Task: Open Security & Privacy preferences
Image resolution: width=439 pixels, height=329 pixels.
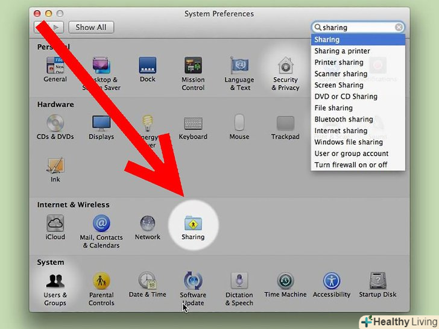Action: pos(285,74)
